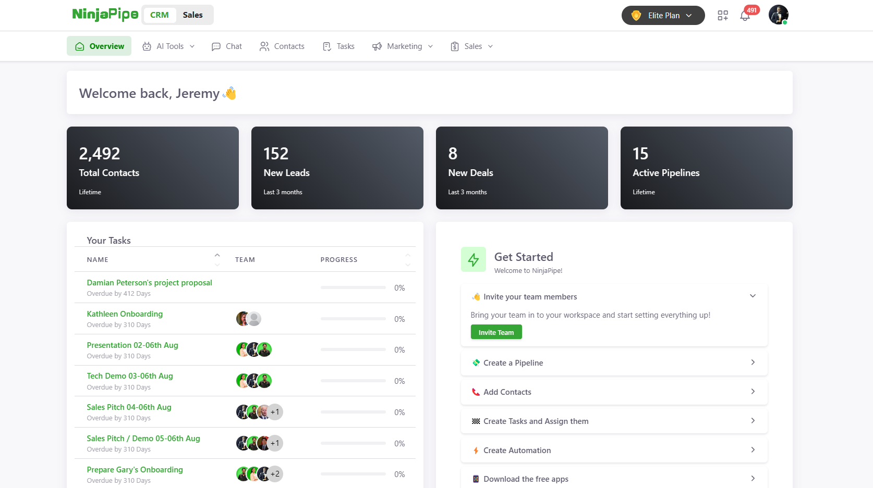Open the AI Tools robot icon
873x488 pixels.
[147, 46]
